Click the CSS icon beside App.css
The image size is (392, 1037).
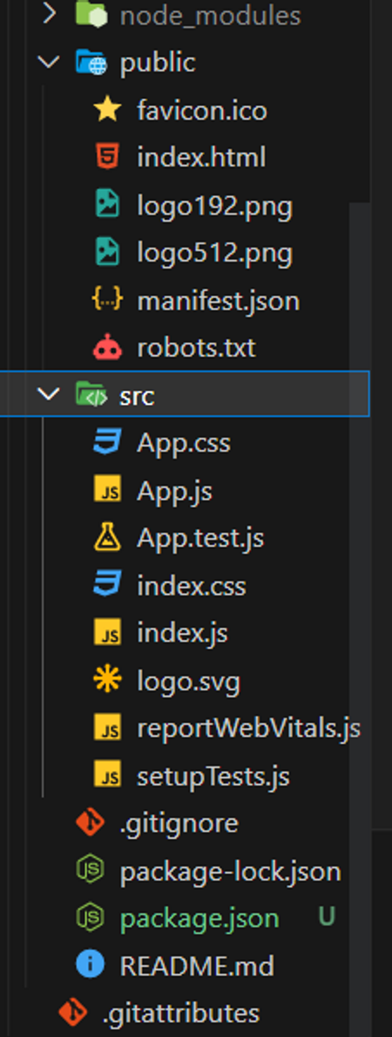pos(107,442)
